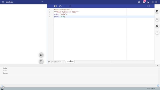Click the print ("Hola") code line

(60, 14)
